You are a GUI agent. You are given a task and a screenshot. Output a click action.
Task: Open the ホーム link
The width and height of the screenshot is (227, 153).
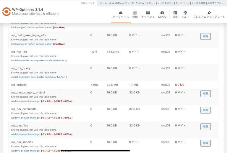103,3
